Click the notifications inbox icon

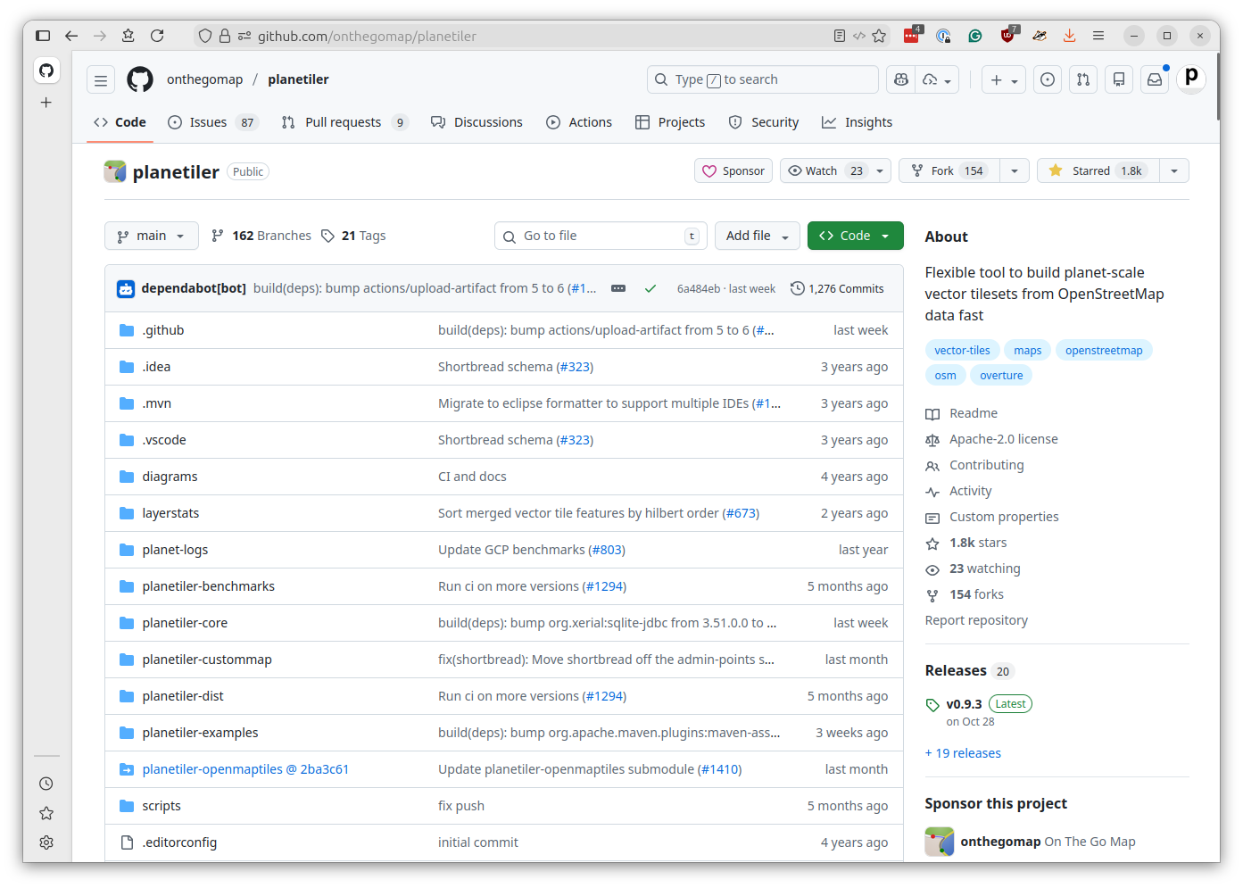tap(1155, 79)
